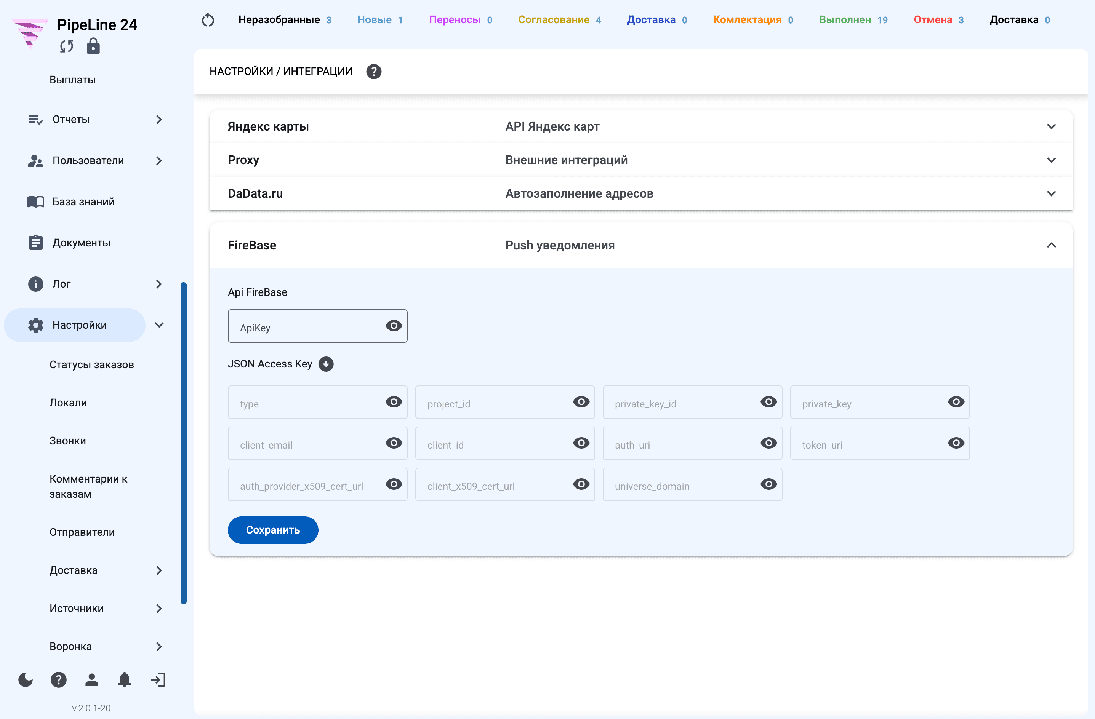Show the ApiKey value with the eye icon
This screenshot has width=1095, height=719.
[394, 326]
